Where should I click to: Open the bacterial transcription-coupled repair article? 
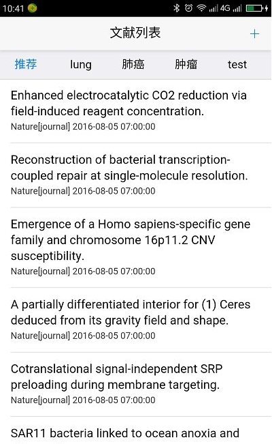(136, 175)
